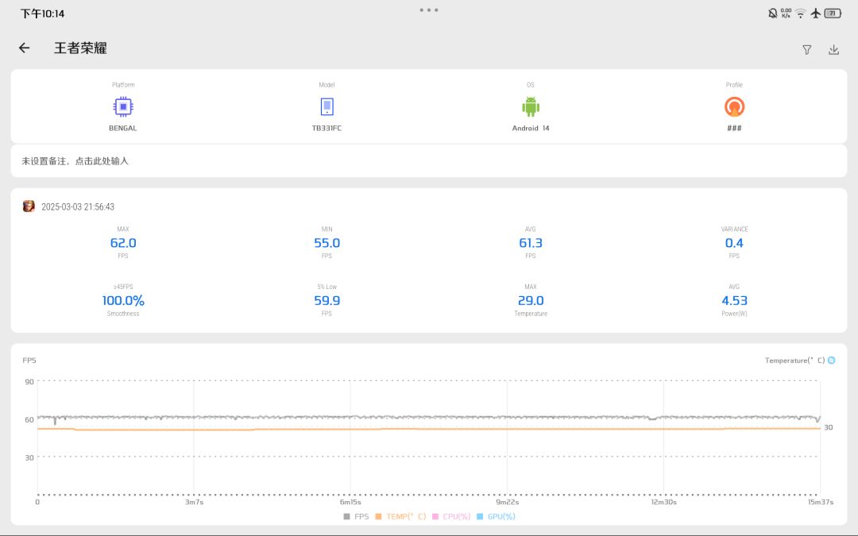The width and height of the screenshot is (858, 536).
Task: Select the 61.3 AVG FPS value
Action: coord(530,243)
